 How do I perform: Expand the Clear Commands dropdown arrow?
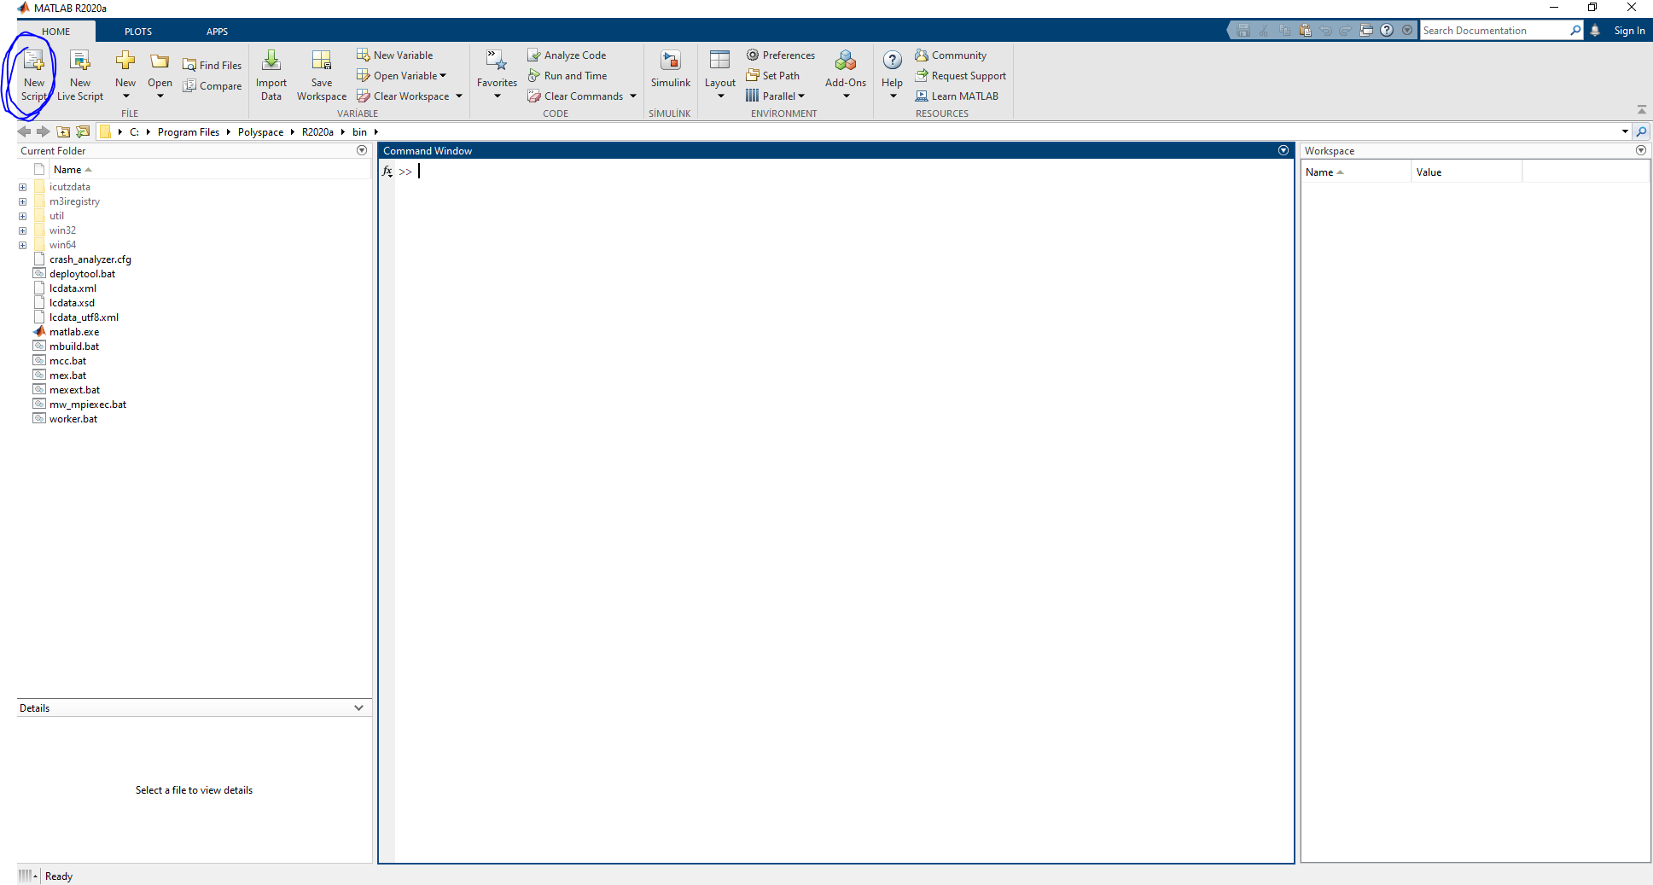[633, 96]
